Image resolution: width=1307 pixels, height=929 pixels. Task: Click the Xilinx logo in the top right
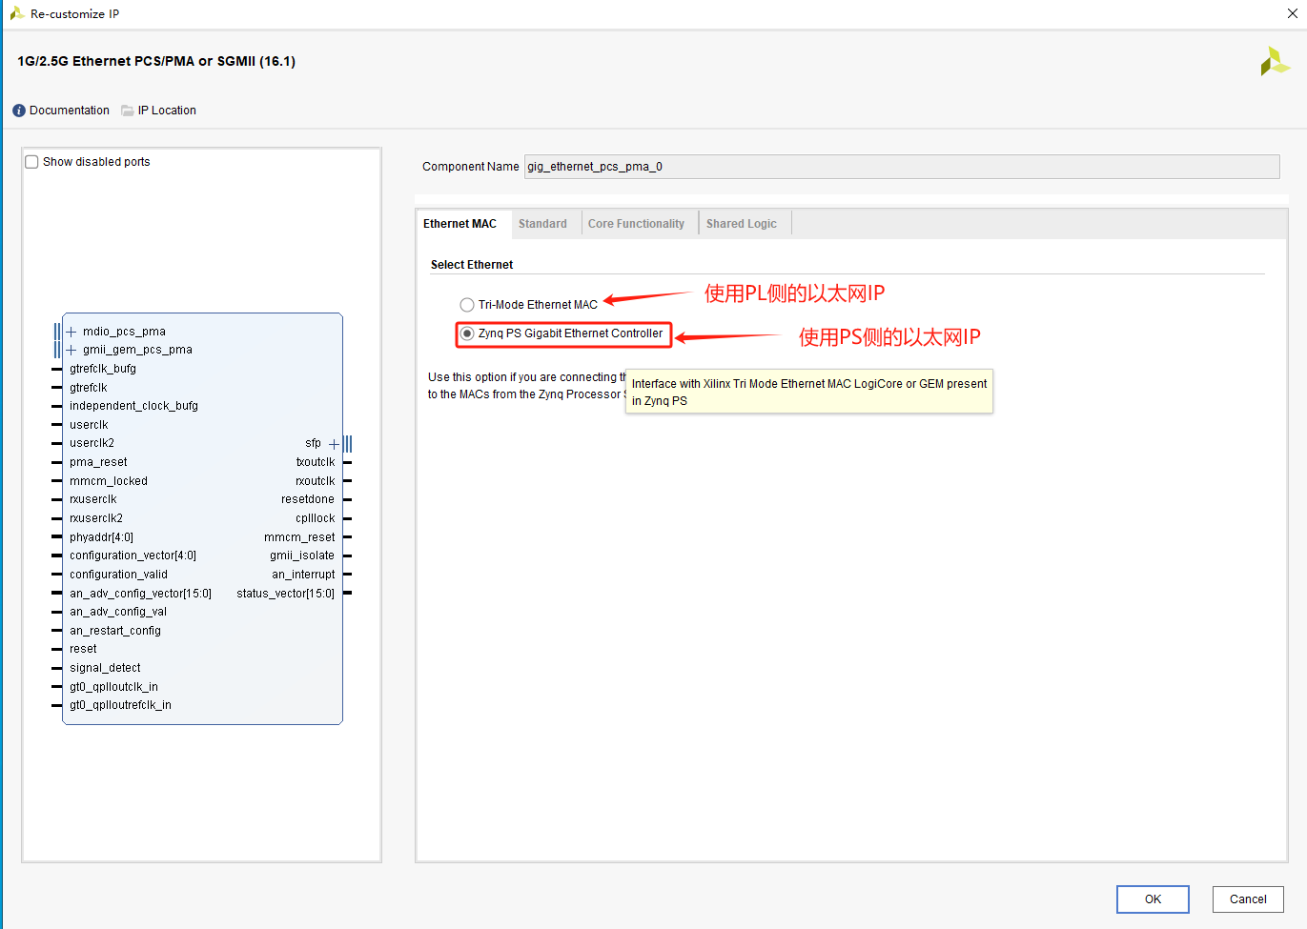click(1274, 62)
